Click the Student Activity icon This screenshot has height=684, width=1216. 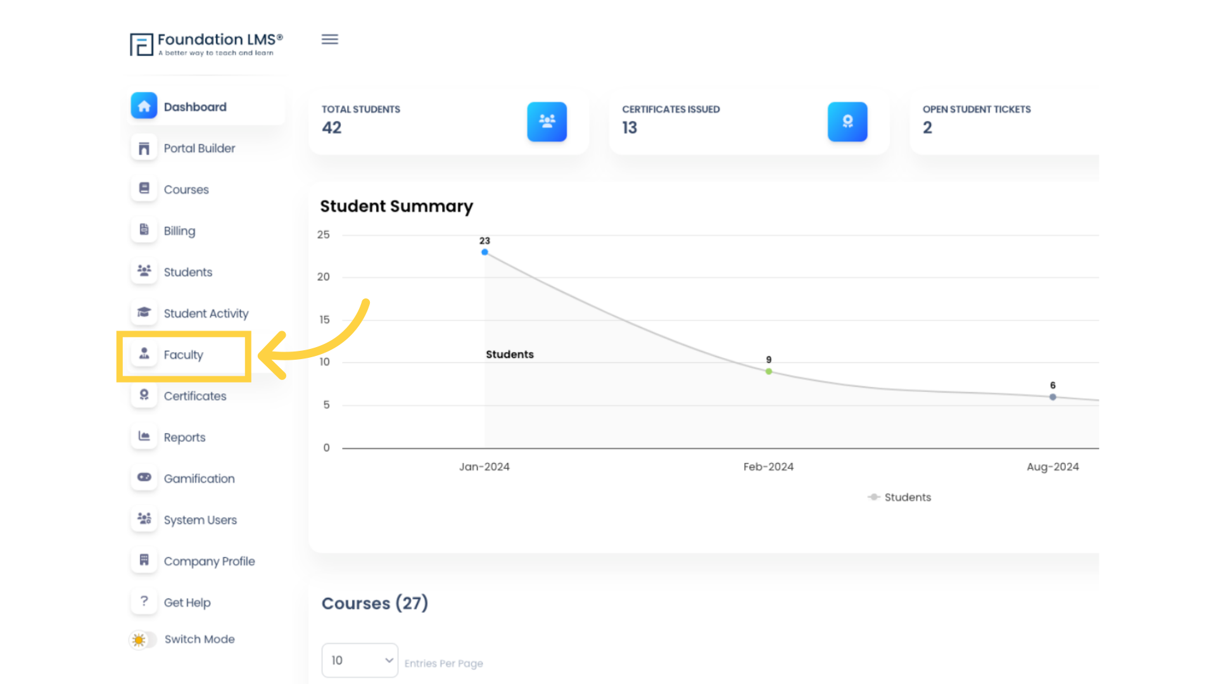(144, 312)
